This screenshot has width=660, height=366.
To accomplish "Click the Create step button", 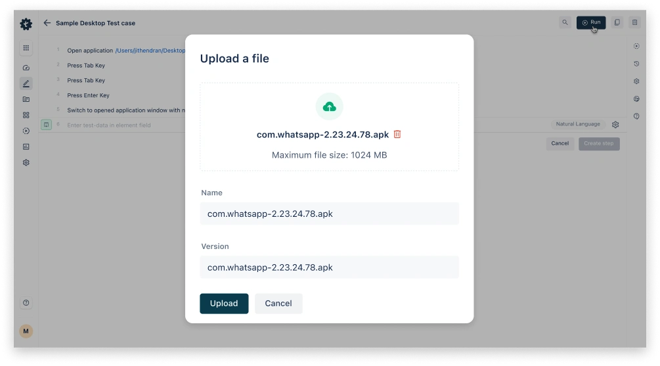I will pyautogui.click(x=598, y=143).
